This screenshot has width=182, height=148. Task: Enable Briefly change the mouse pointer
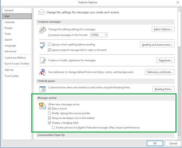(50, 113)
